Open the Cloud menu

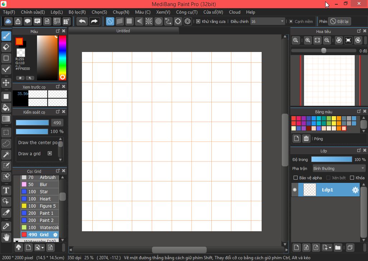[x=235, y=12]
